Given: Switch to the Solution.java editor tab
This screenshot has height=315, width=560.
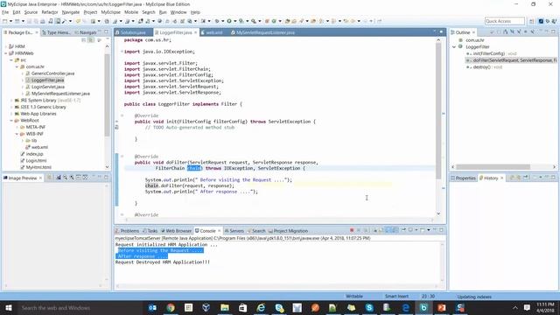Looking at the screenshot, I should point(132,32).
